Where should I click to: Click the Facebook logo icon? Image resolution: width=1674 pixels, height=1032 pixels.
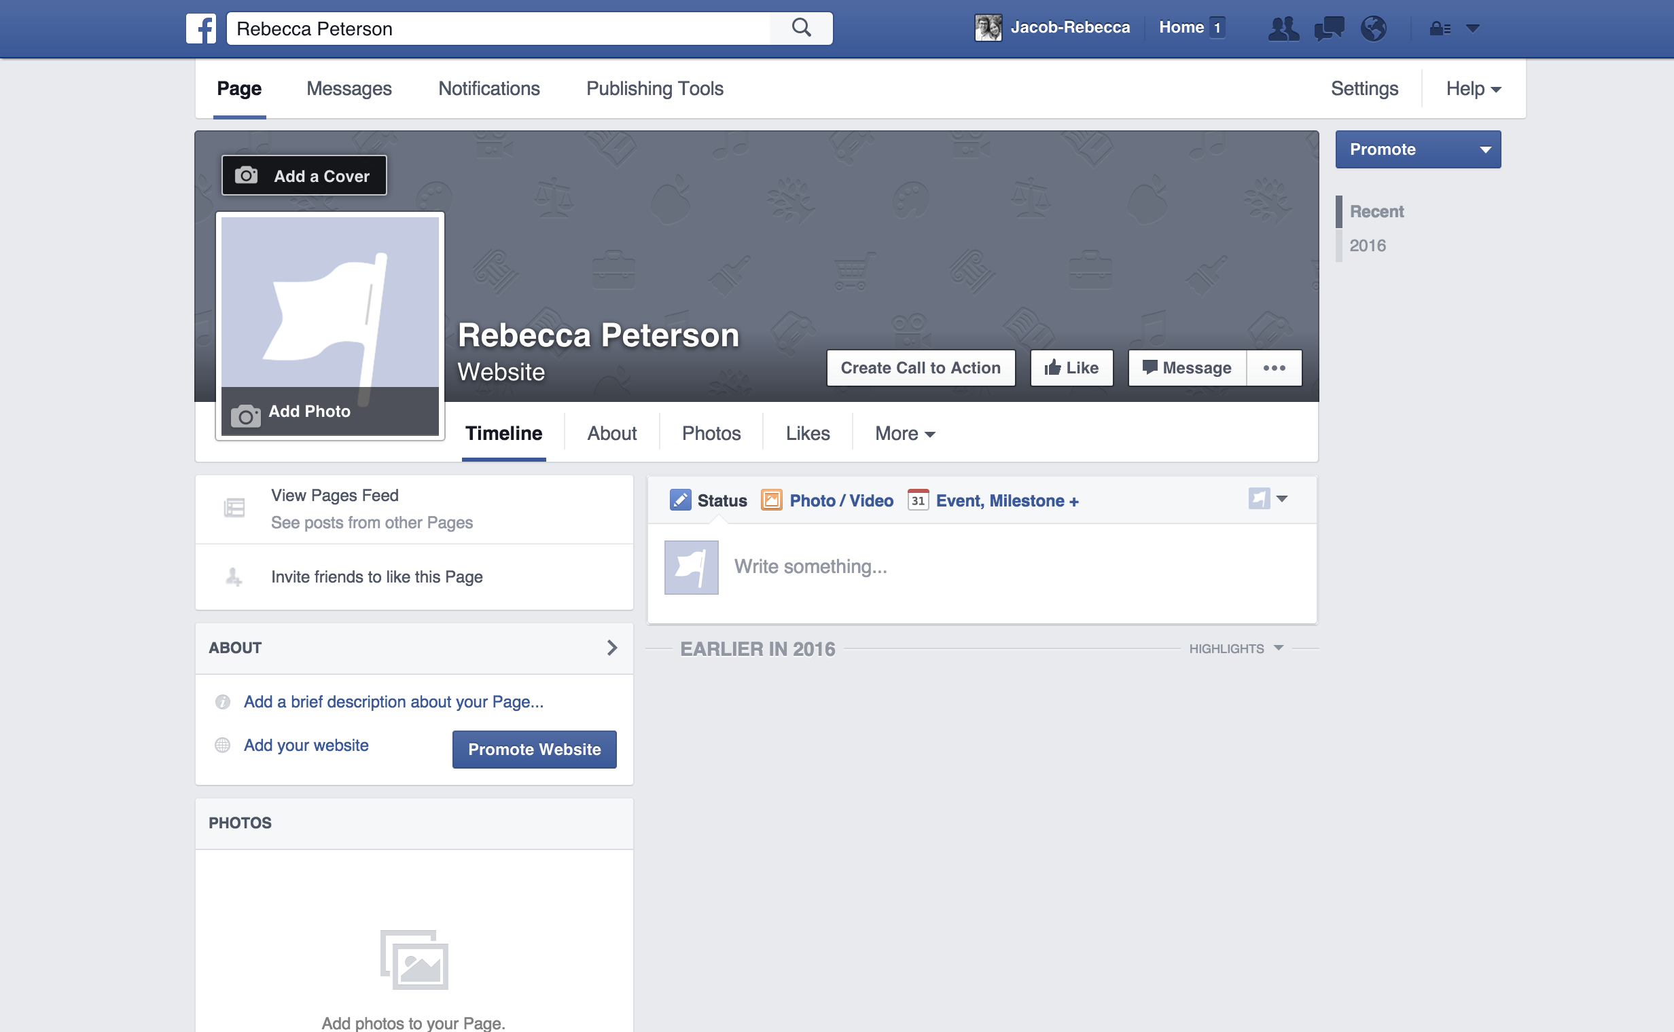[202, 28]
